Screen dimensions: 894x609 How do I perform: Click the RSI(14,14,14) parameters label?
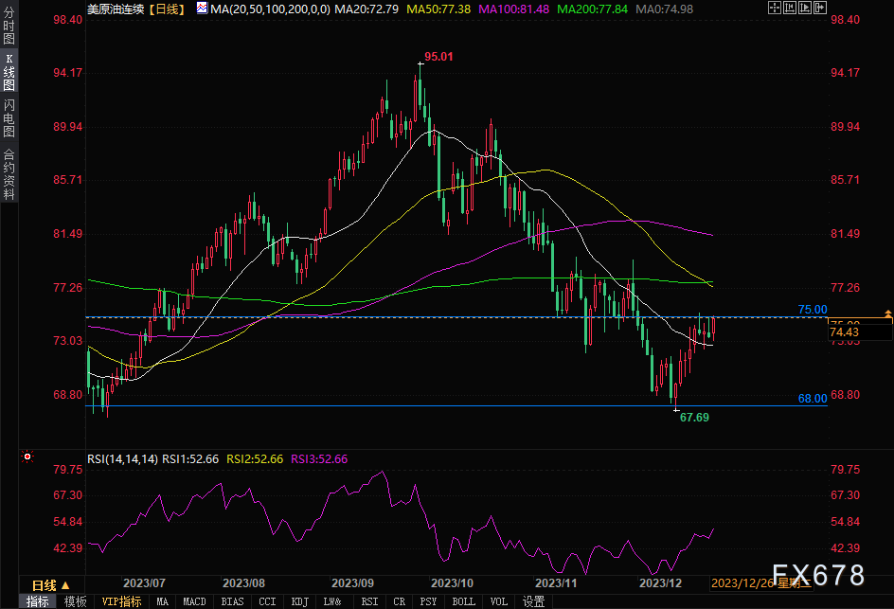click(x=122, y=459)
